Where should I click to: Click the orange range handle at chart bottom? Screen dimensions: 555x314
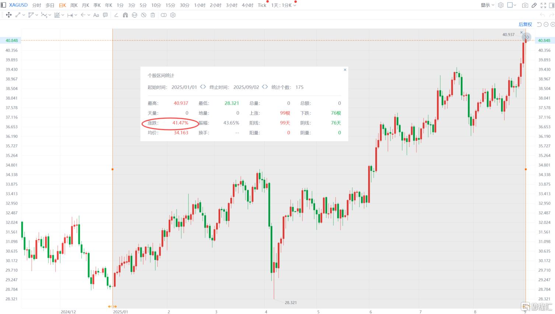[x=112, y=306]
